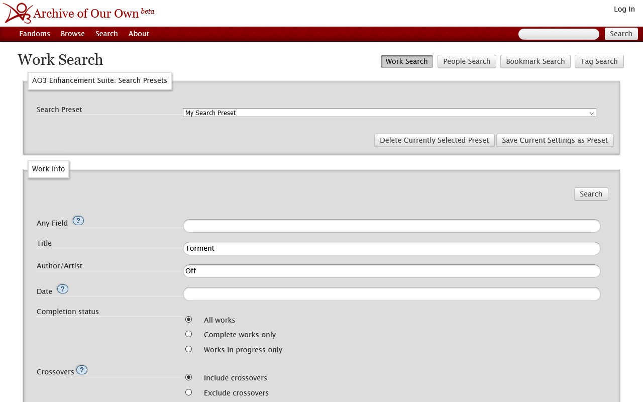Screen dimensions: 643x402
Task: Click Delete Currently Selected Preset
Action: (x=435, y=140)
